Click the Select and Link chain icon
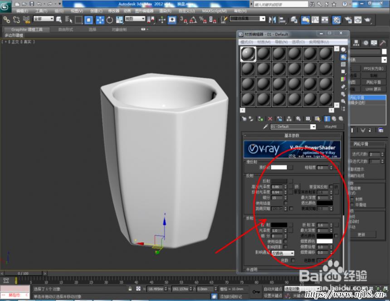Image resolution: width=390 pixels, height=301 pixels. click(x=7, y=20)
